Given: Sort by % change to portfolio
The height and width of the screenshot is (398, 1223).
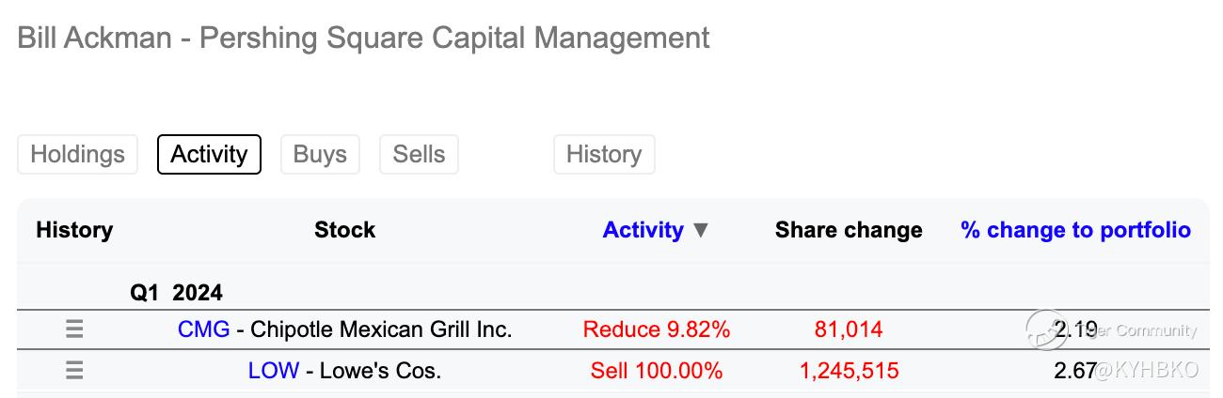Looking at the screenshot, I should 1075,231.
